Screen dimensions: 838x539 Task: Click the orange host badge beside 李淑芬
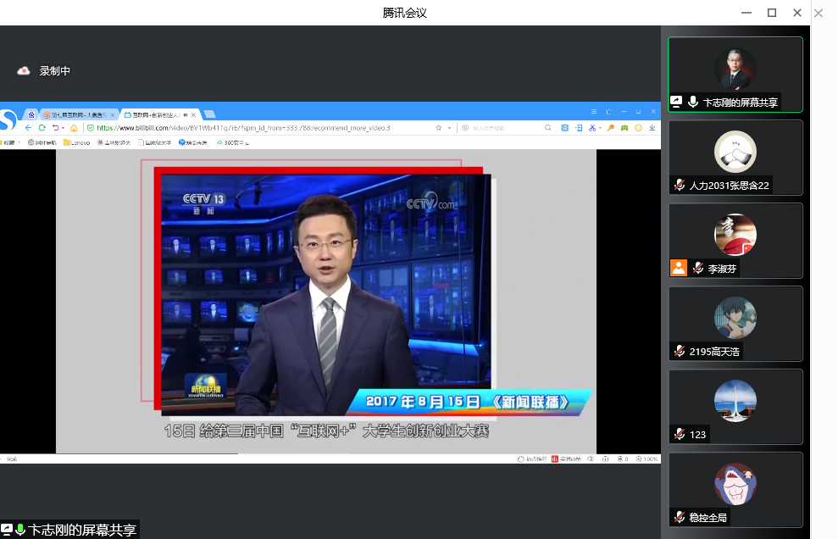pyautogui.click(x=678, y=267)
